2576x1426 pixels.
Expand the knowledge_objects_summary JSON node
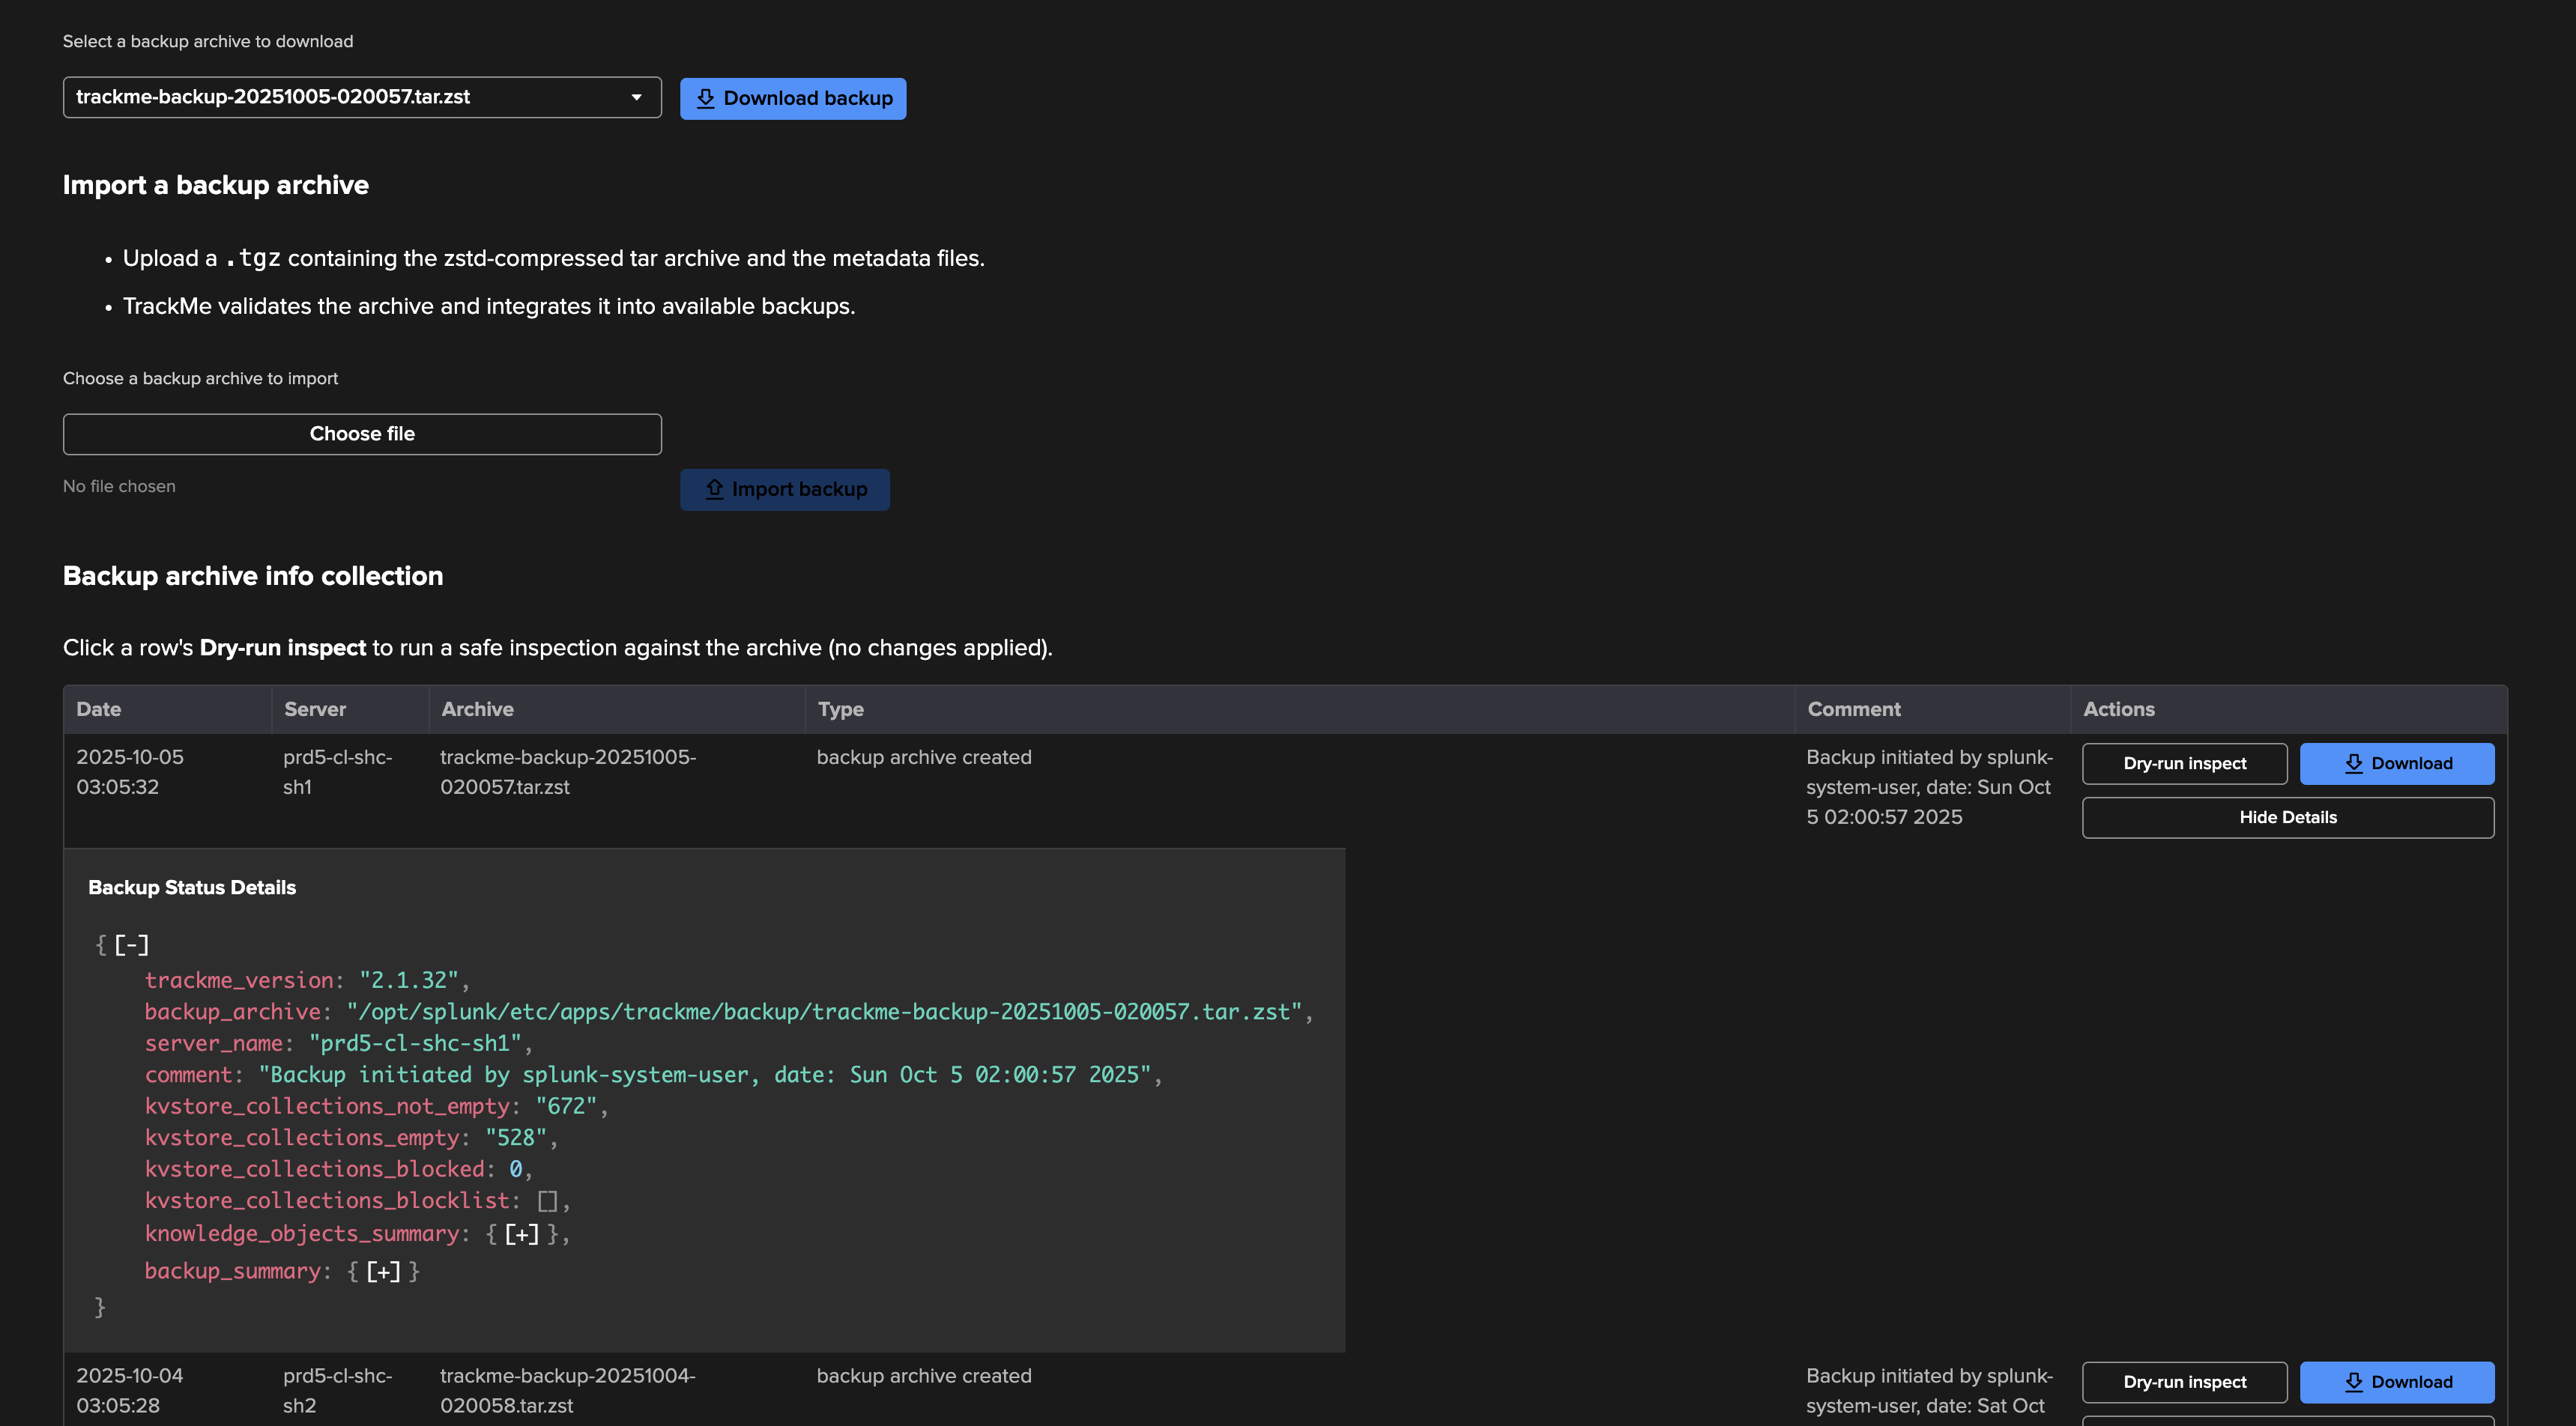[521, 1234]
